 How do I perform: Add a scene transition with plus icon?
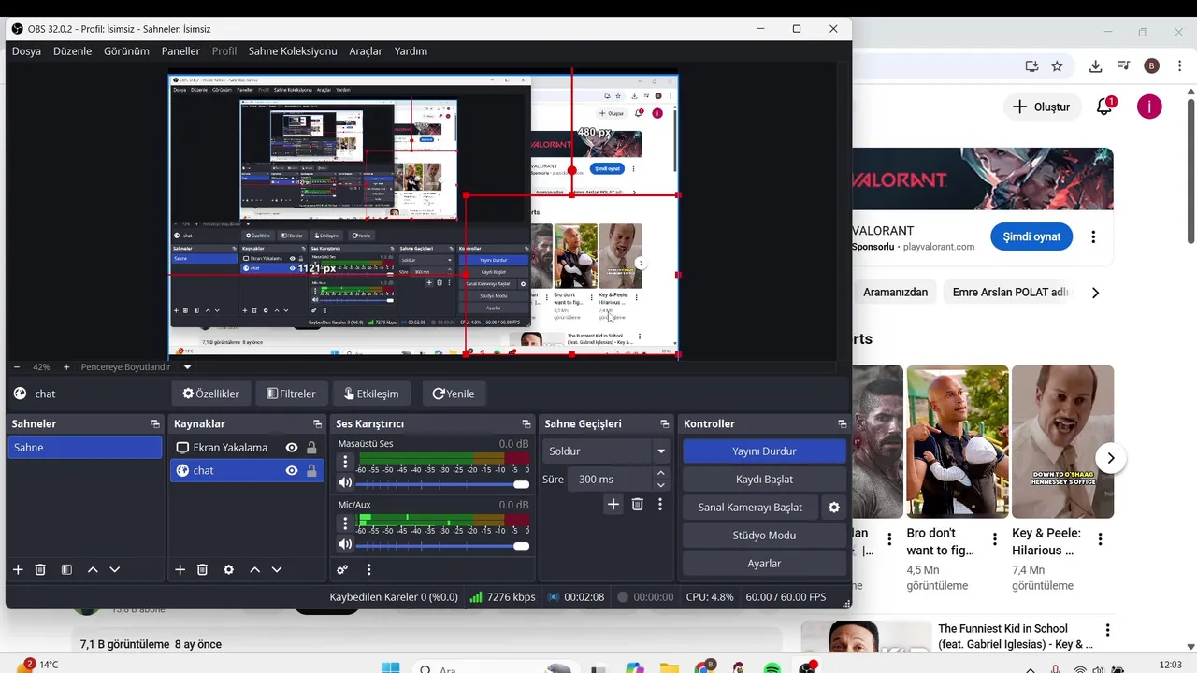click(x=613, y=505)
